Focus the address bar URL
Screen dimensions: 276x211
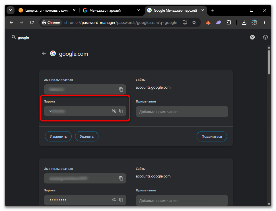pos(121,22)
